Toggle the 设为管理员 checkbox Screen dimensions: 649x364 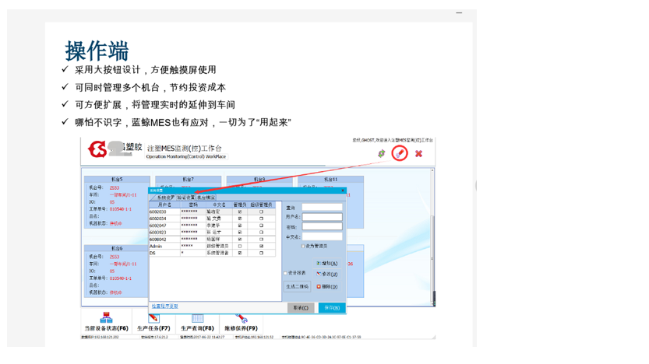[x=303, y=247]
